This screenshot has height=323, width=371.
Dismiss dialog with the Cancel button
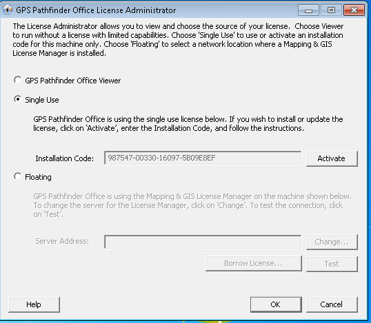pyautogui.click(x=332, y=304)
